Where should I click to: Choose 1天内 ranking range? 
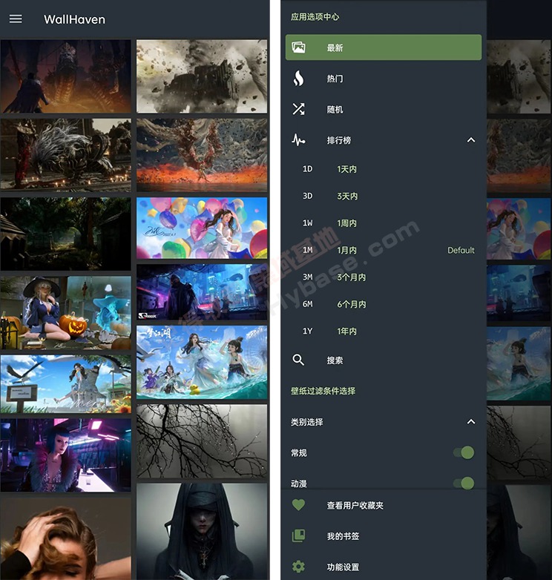click(x=384, y=169)
